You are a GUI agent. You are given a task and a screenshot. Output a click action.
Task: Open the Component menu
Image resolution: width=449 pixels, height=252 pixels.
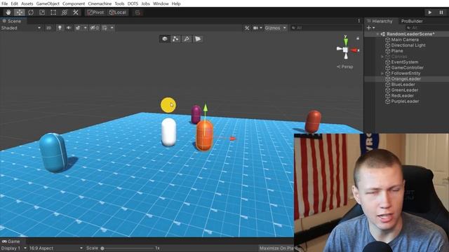point(74,3)
